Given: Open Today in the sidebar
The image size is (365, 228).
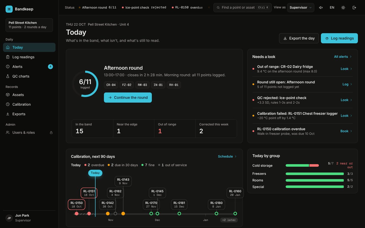Looking at the screenshot, I should click(x=29, y=47).
